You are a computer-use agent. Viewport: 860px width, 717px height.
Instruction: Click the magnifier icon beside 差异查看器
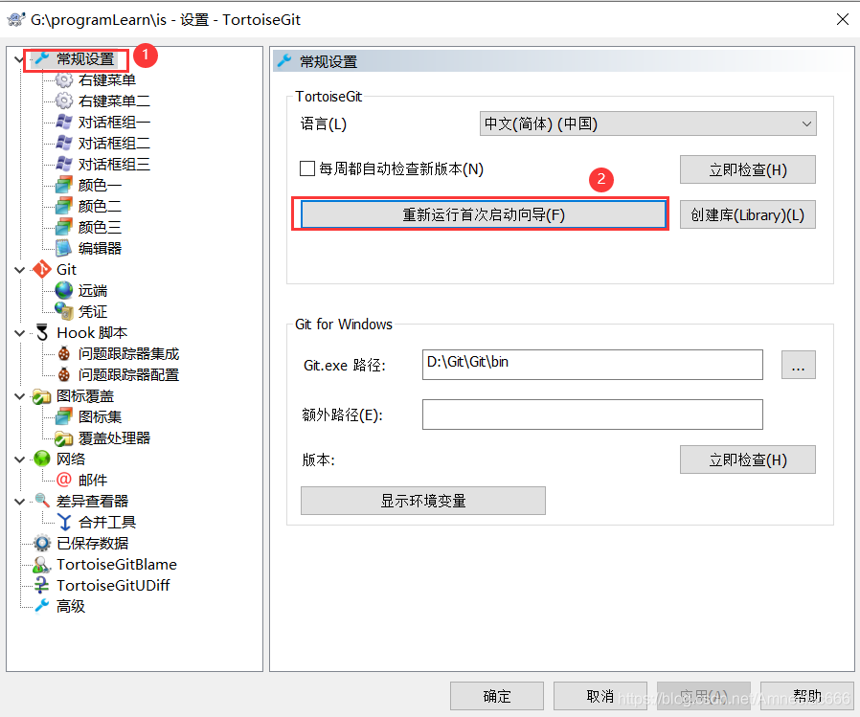click(x=42, y=501)
